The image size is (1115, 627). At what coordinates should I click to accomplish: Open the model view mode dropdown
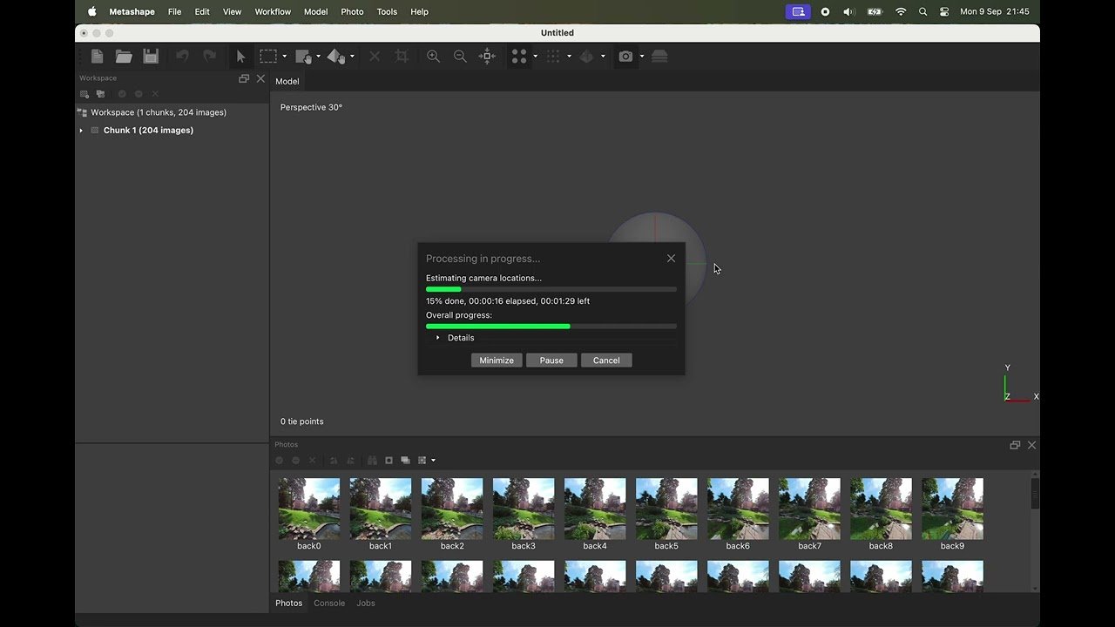[603, 57]
